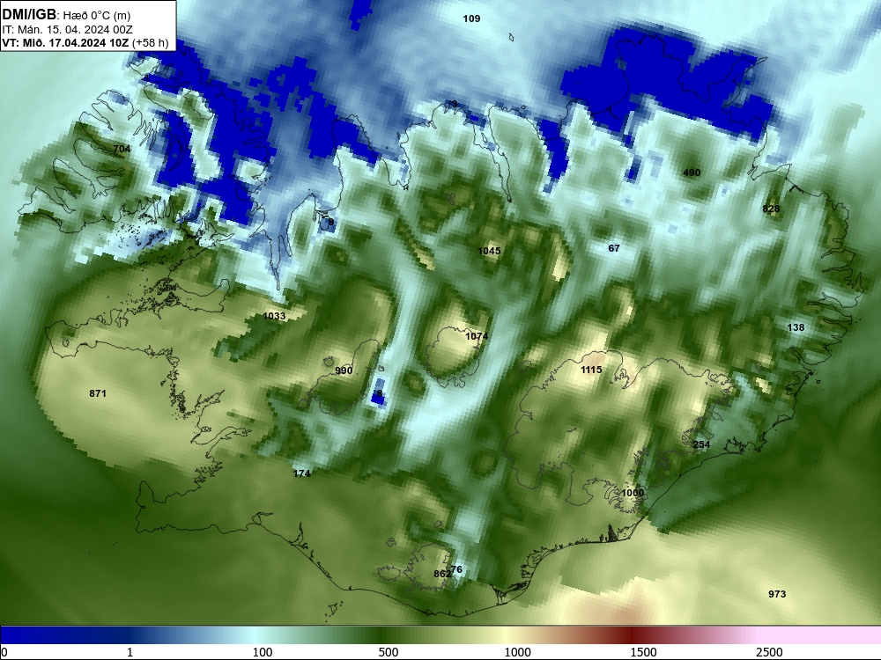
Task: Select the 871 value over the bay
Action: coord(98,393)
